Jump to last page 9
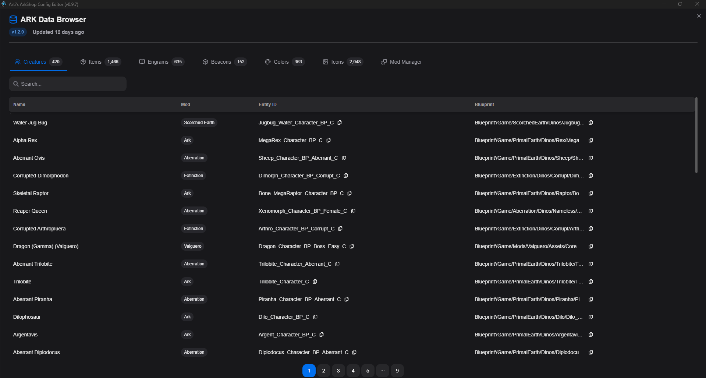 [x=397, y=371]
